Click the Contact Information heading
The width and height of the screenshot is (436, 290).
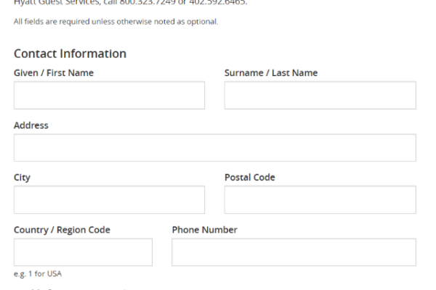(70, 54)
